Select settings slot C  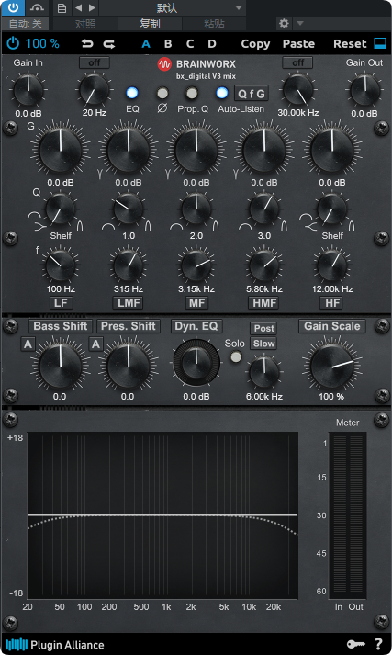[x=190, y=43]
